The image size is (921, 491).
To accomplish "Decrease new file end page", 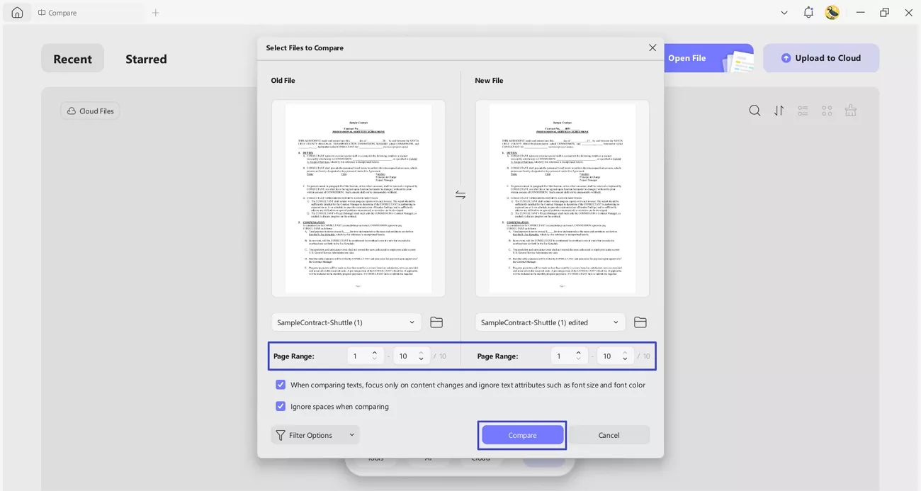I will (x=625, y=359).
